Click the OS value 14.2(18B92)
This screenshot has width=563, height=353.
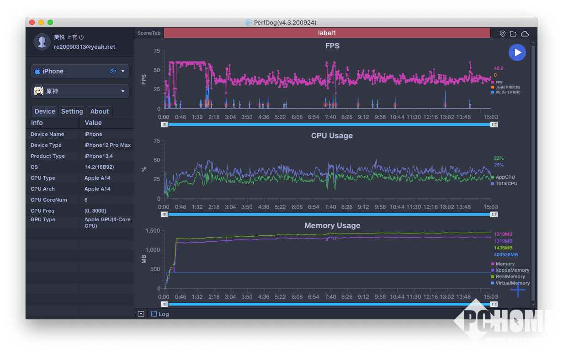pyautogui.click(x=99, y=167)
